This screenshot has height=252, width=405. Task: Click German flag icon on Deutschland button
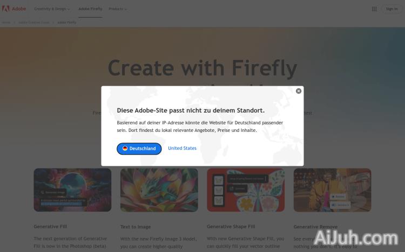pos(125,149)
